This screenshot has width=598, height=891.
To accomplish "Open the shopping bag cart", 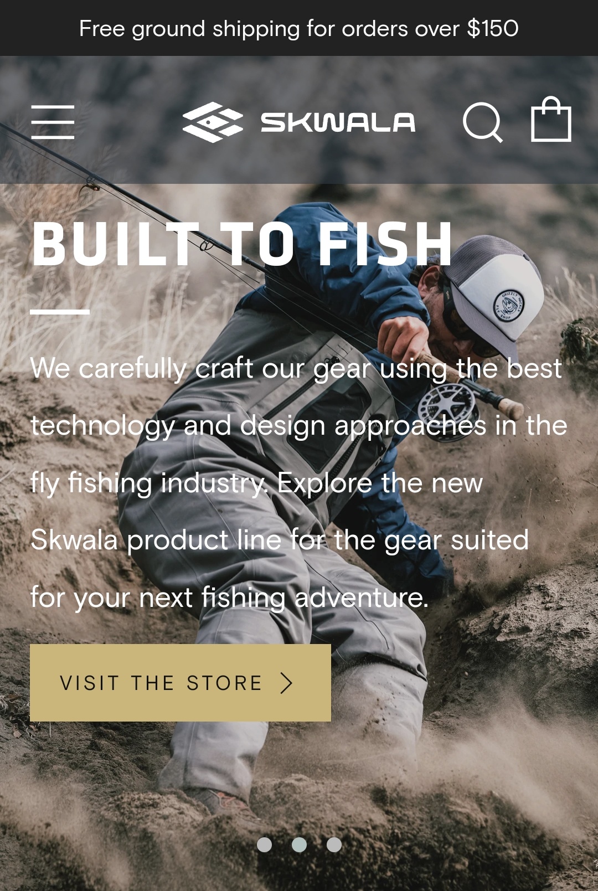I will pos(551,119).
